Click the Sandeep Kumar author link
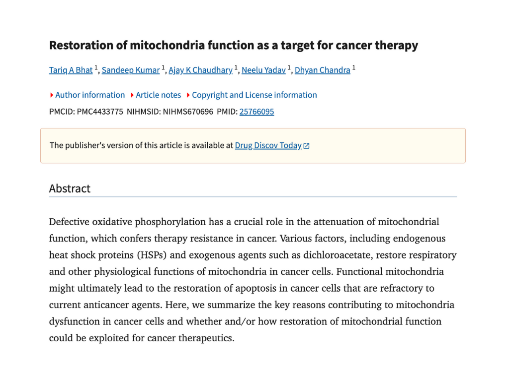Image resolution: width=509 pixels, height=374 pixels. click(130, 70)
